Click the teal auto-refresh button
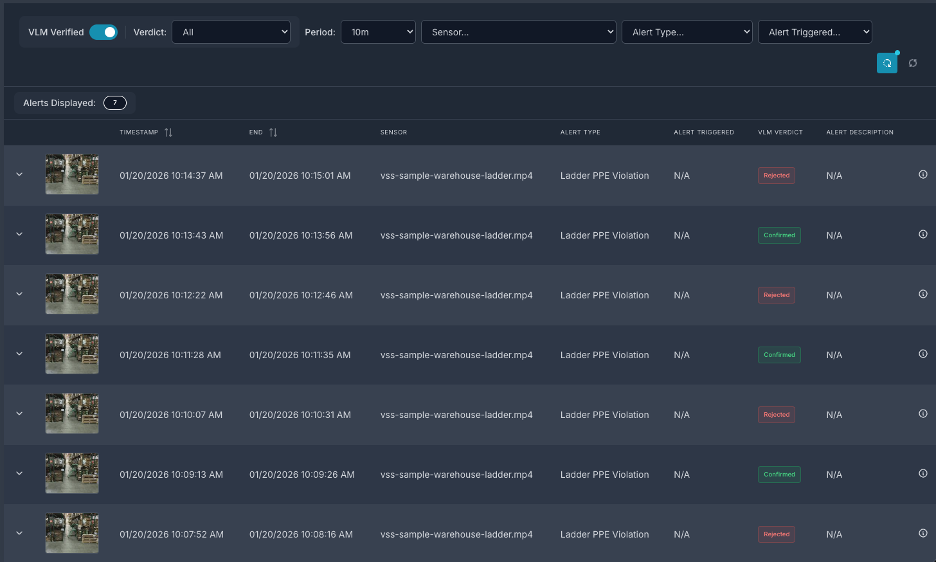This screenshot has width=936, height=562. pos(887,63)
